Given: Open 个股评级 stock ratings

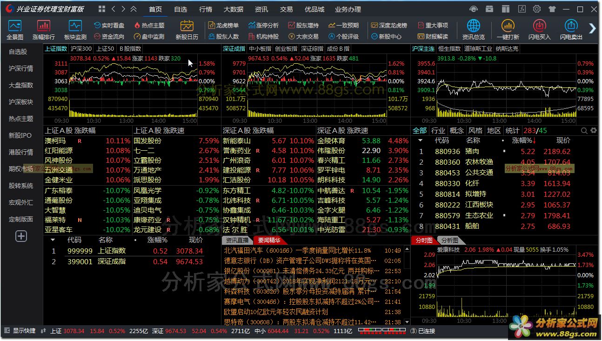Looking at the screenshot, I should tap(344, 36).
